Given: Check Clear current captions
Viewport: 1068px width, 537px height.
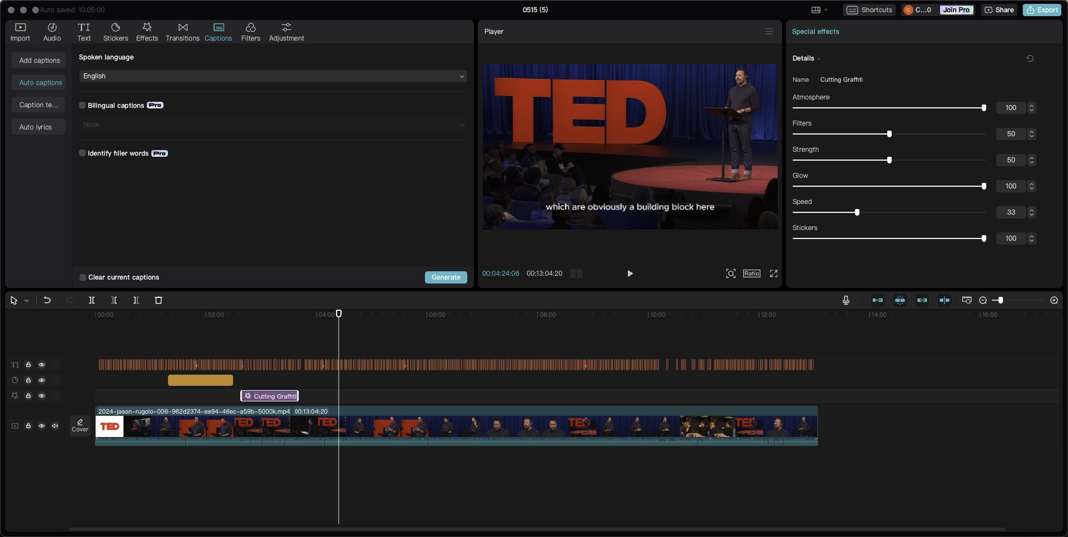Looking at the screenshot, I should (x=83, y=277).
